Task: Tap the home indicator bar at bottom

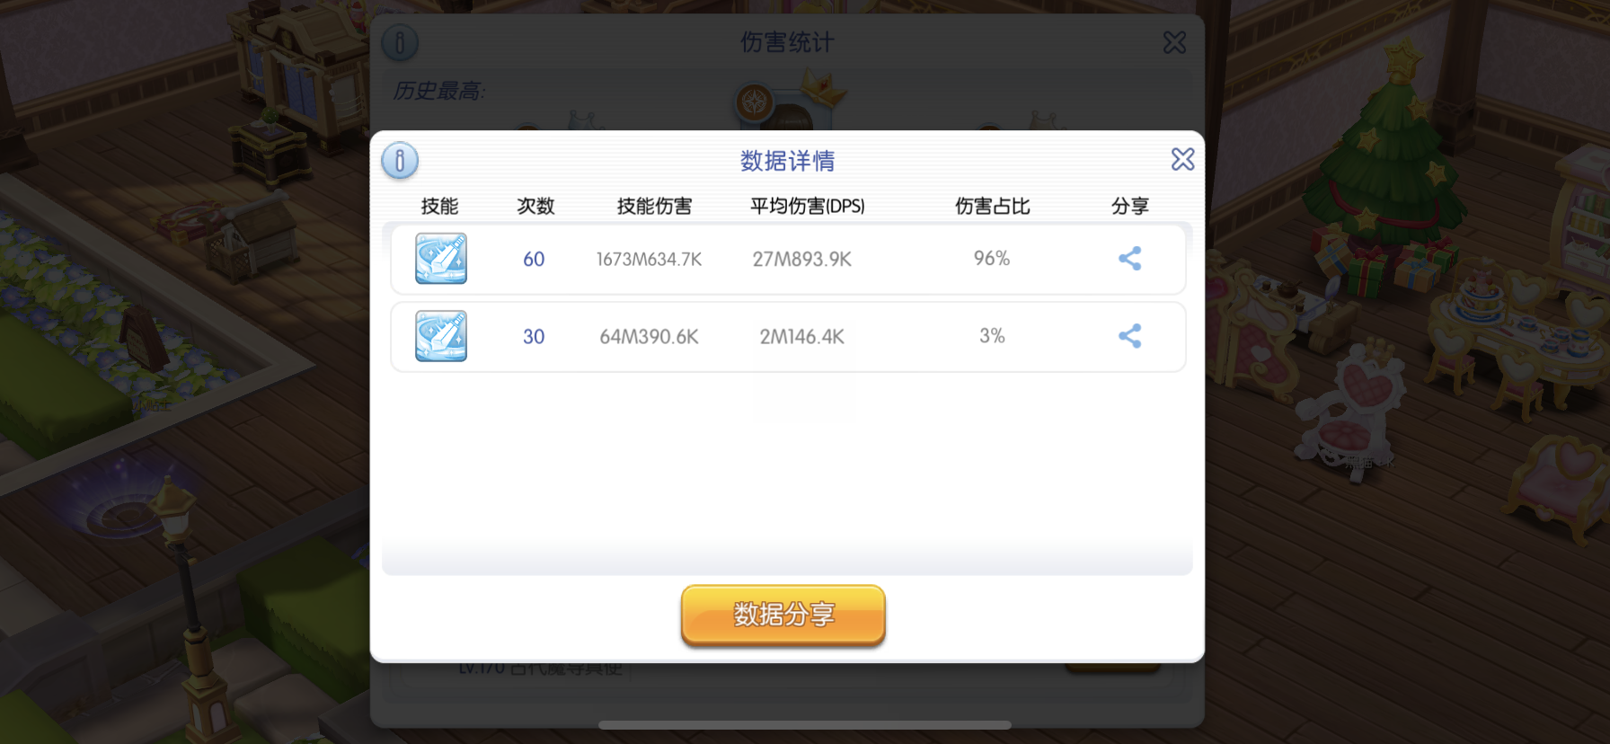Action: coord(804,725)
